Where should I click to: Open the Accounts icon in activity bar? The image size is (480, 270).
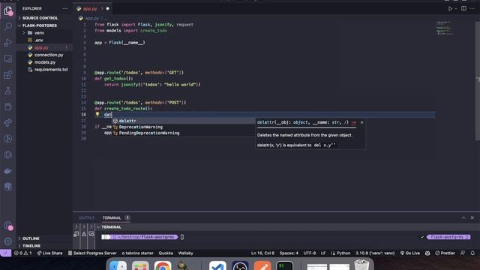click(x=8, y=226)
